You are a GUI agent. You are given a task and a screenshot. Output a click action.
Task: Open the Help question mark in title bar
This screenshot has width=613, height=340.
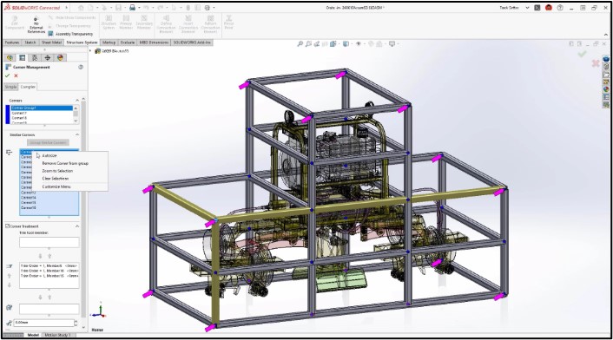[x=560, y=8]
